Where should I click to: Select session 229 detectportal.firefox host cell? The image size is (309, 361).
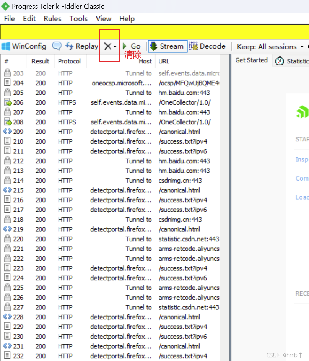click(x=121, y=327)
